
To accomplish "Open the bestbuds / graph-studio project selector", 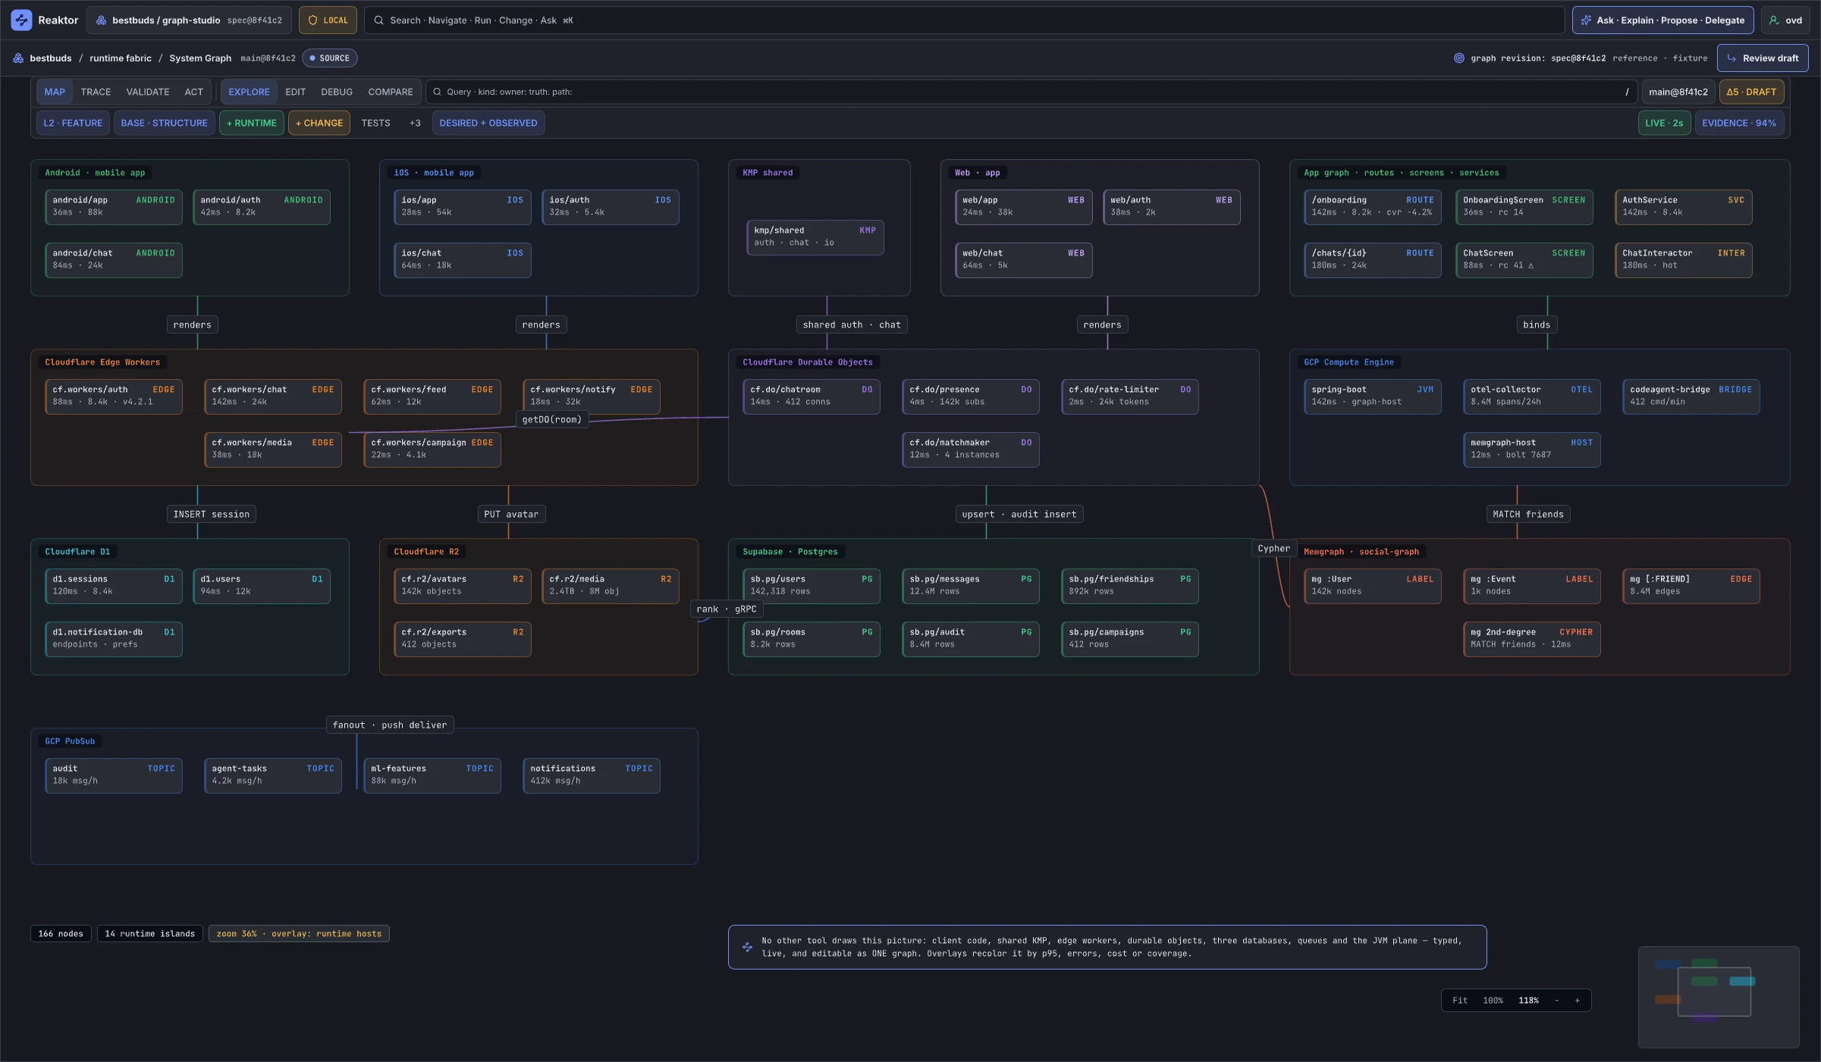I will (189, 20).
